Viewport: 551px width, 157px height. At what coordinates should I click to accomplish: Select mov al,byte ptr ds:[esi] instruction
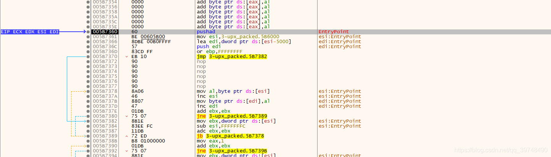(x=233, y=91)
